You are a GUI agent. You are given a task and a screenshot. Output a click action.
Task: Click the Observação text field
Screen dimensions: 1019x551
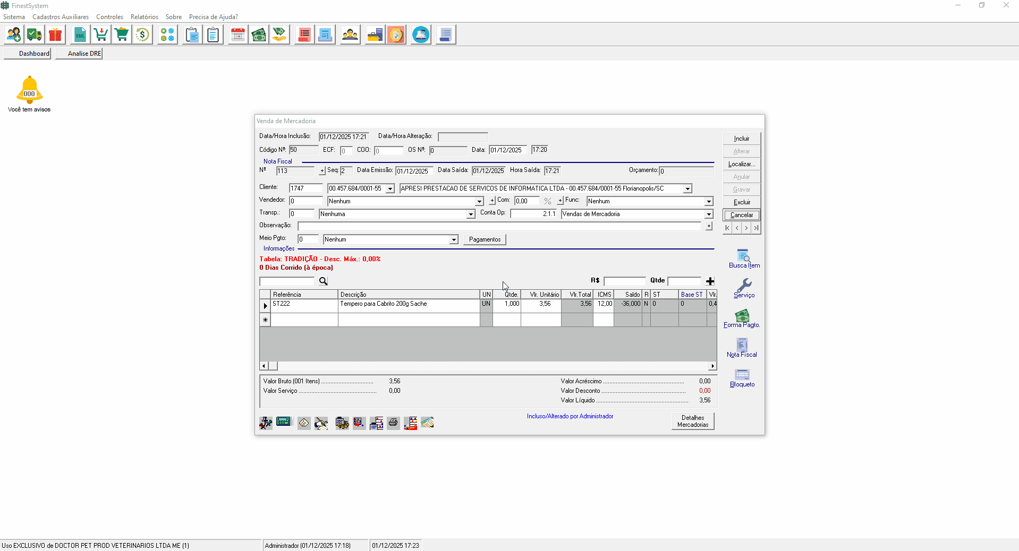pos(499,227)
